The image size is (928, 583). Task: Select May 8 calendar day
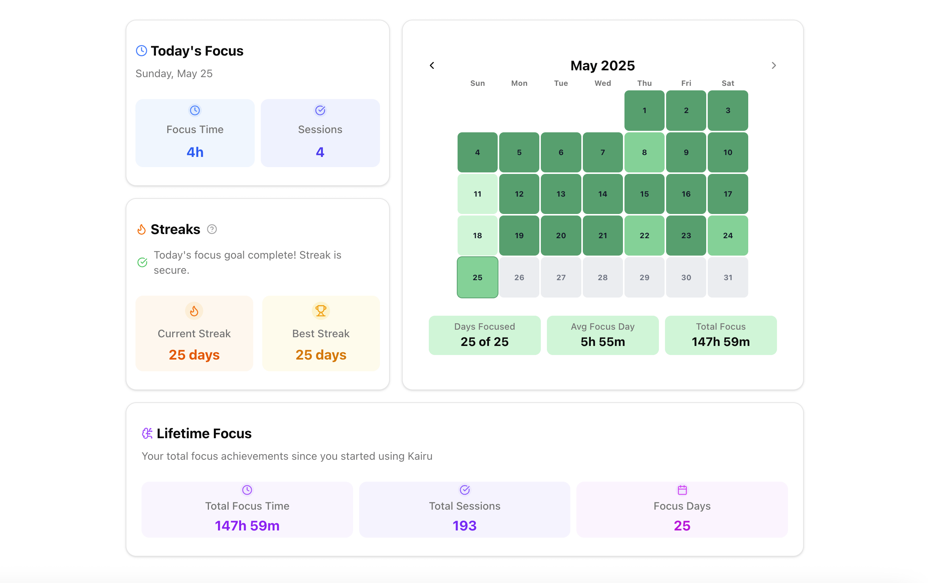tap(644, 152)
